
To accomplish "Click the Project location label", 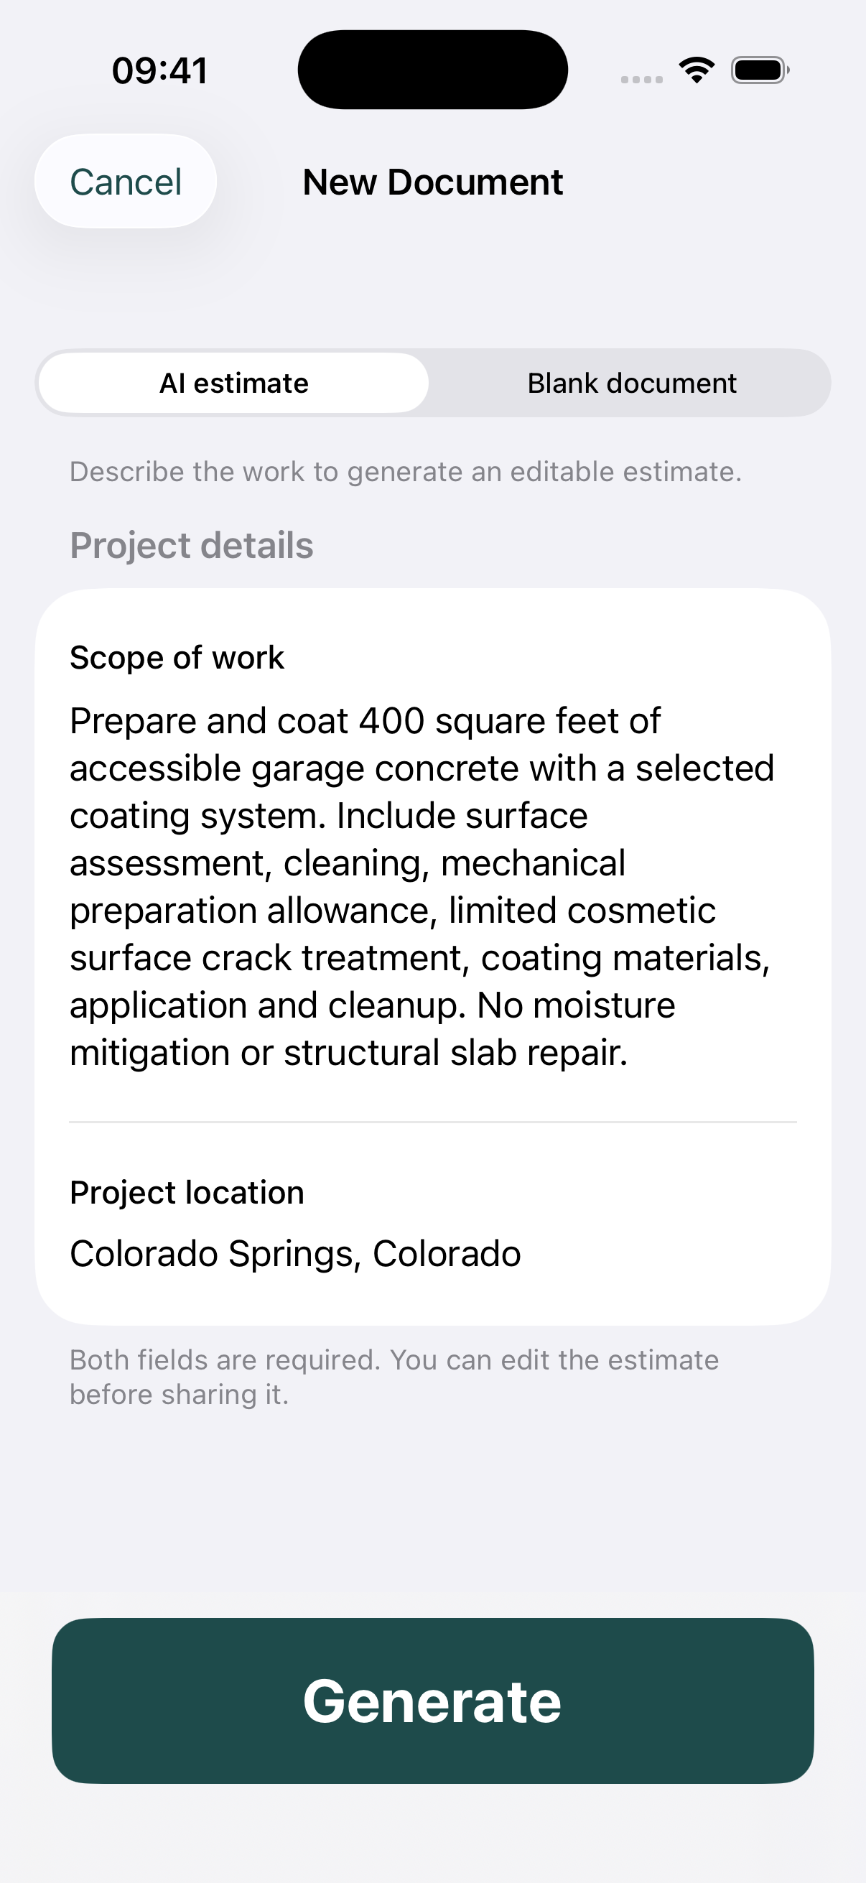I will [187, 1192].
